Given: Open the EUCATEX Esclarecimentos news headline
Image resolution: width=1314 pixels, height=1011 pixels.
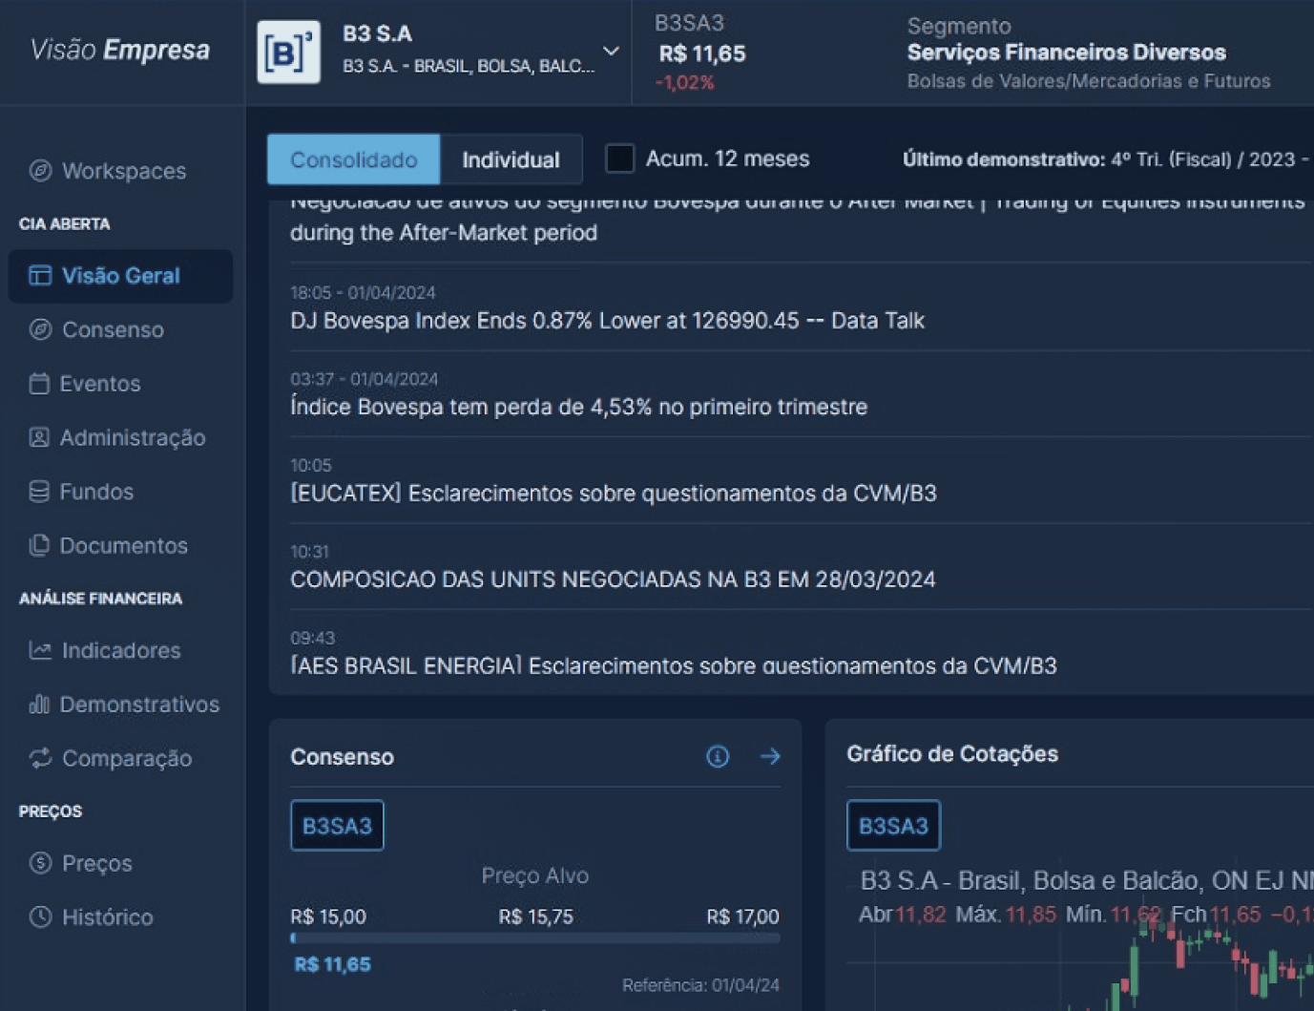Looking at the screenshot, I should coord(613,494).
